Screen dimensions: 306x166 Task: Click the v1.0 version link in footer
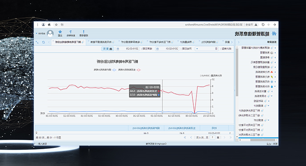click(x=269, y=144)
